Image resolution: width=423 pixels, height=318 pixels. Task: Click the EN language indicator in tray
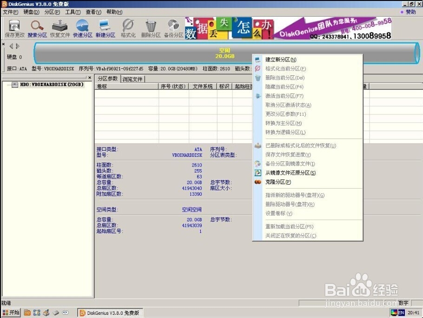pyautogui.click(x=401, y=313)
